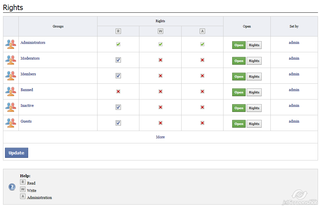The height and width of the screenshot is (207, 319).
Task: Click the Banned group icon
Action: [x=11, y=91]
